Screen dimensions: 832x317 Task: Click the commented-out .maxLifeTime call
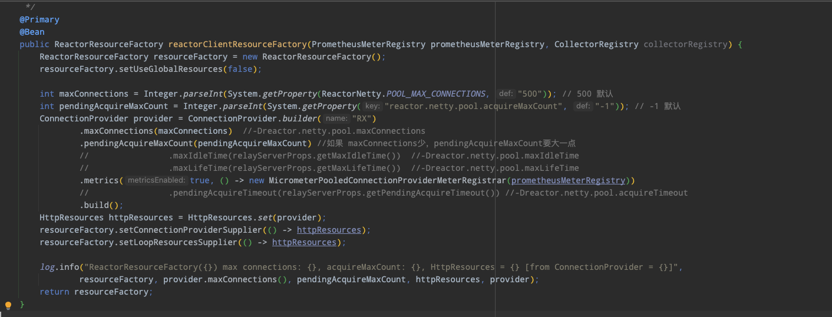click(x=285, y=168)
